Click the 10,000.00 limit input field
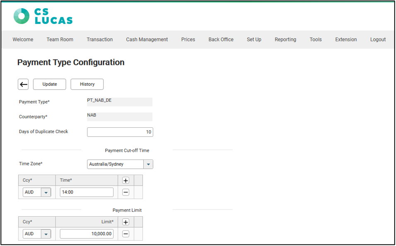This screenshot has height=246, width=396. click(x=87, y=234)
